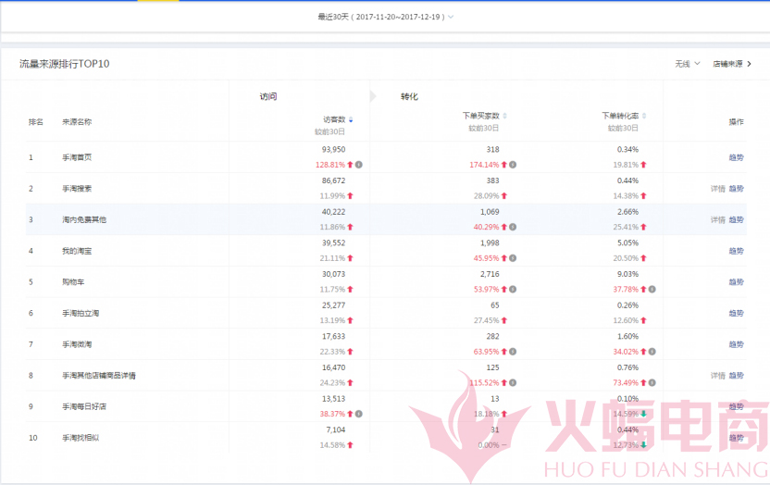Click the 操作 column header
This screenshot has height=485, width=770.
[x=736, y=122]
